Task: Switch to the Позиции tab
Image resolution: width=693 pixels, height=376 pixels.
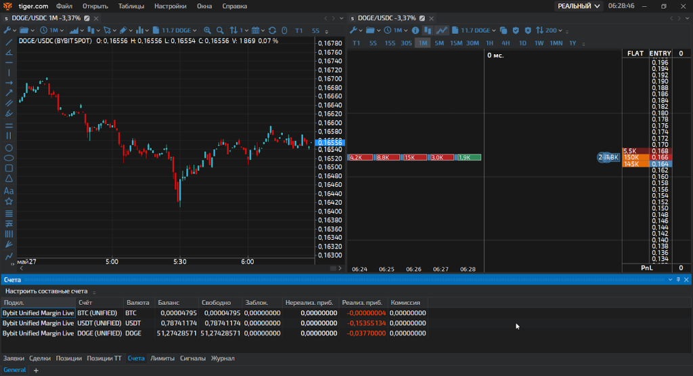Action: [69, 358]
